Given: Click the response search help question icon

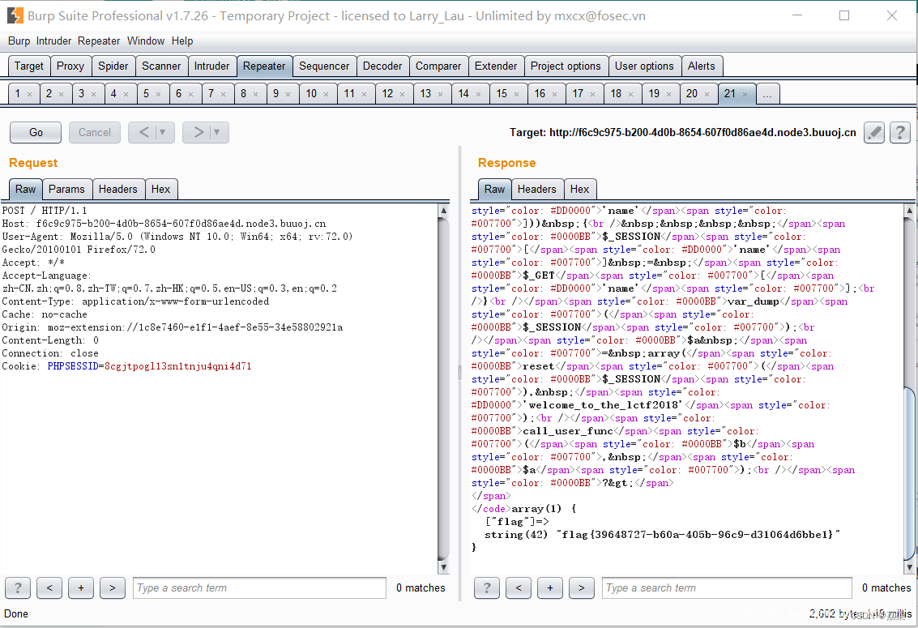Looking at the screenshot, I should point(486,587).
